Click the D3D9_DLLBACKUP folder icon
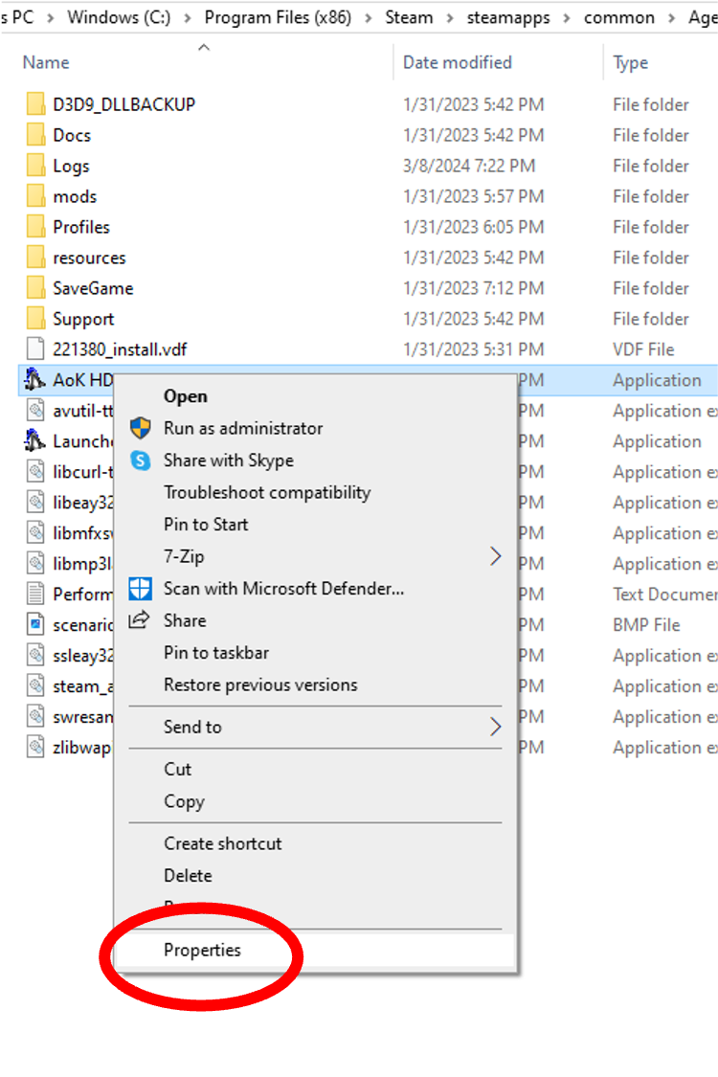Viewport: 718px width, 1077px height. coord(35,104)
